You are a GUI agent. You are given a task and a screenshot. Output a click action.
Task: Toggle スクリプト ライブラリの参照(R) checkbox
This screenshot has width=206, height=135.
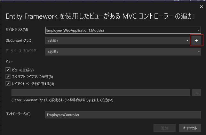tap(8, 76)
